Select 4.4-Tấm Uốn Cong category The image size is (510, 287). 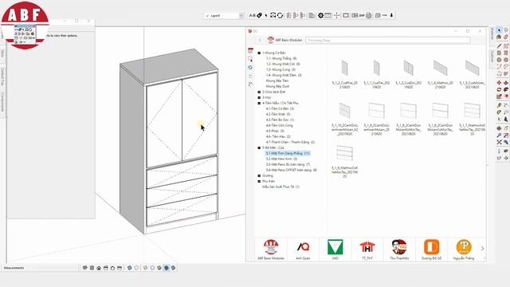pos(279,125)
